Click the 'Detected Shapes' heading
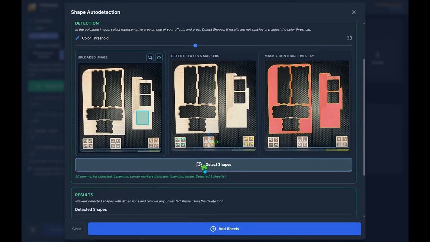The width and height of the screenshot is (430, 242). coord(91,209)
